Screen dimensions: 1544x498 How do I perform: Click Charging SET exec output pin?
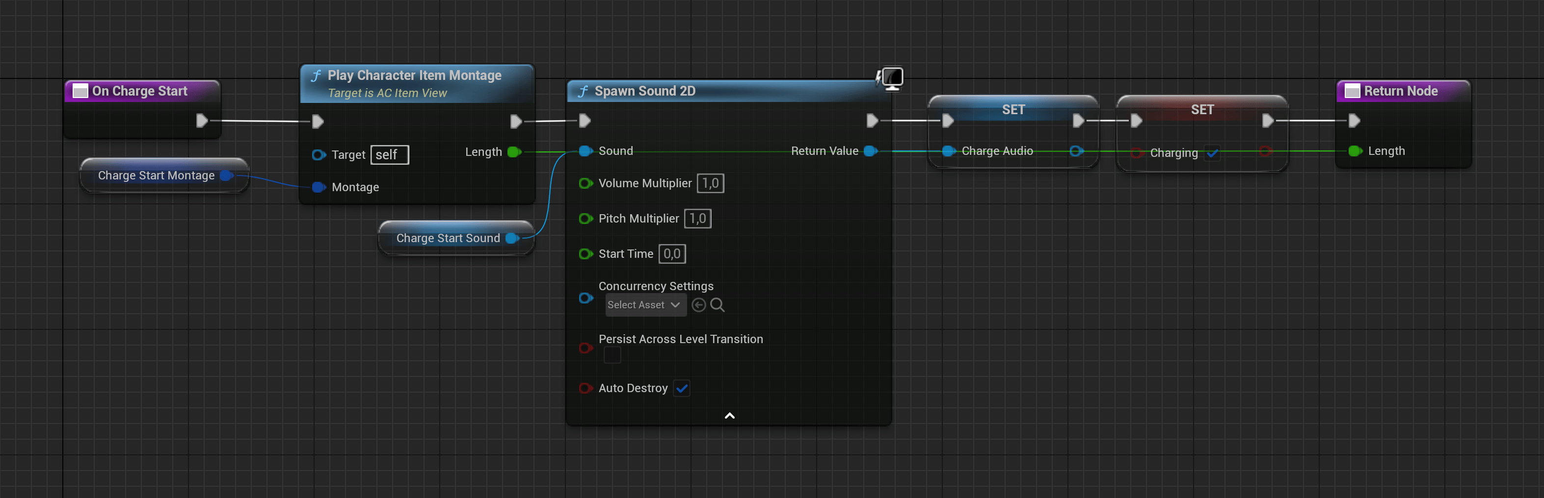(x=1268, y=121)
